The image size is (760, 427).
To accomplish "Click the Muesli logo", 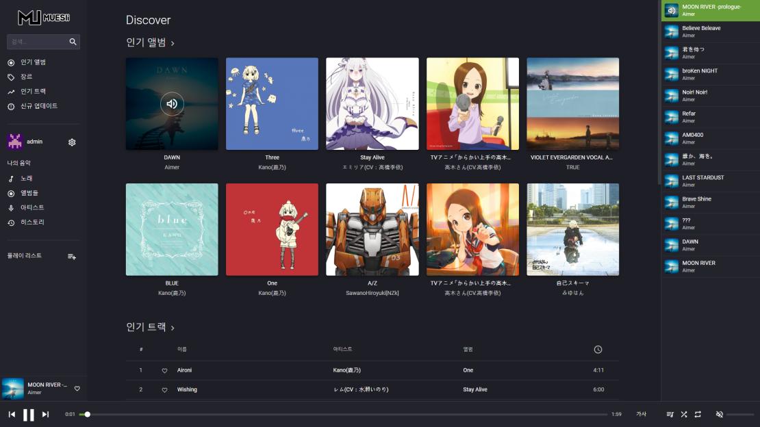I will 44,17.
